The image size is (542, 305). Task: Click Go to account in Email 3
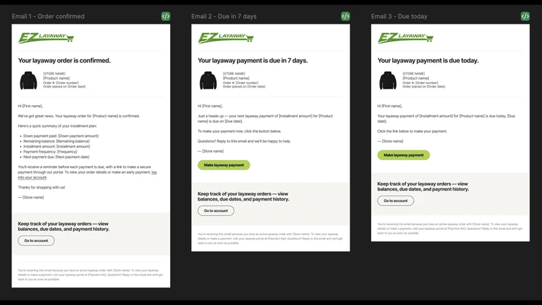[396, 201]
